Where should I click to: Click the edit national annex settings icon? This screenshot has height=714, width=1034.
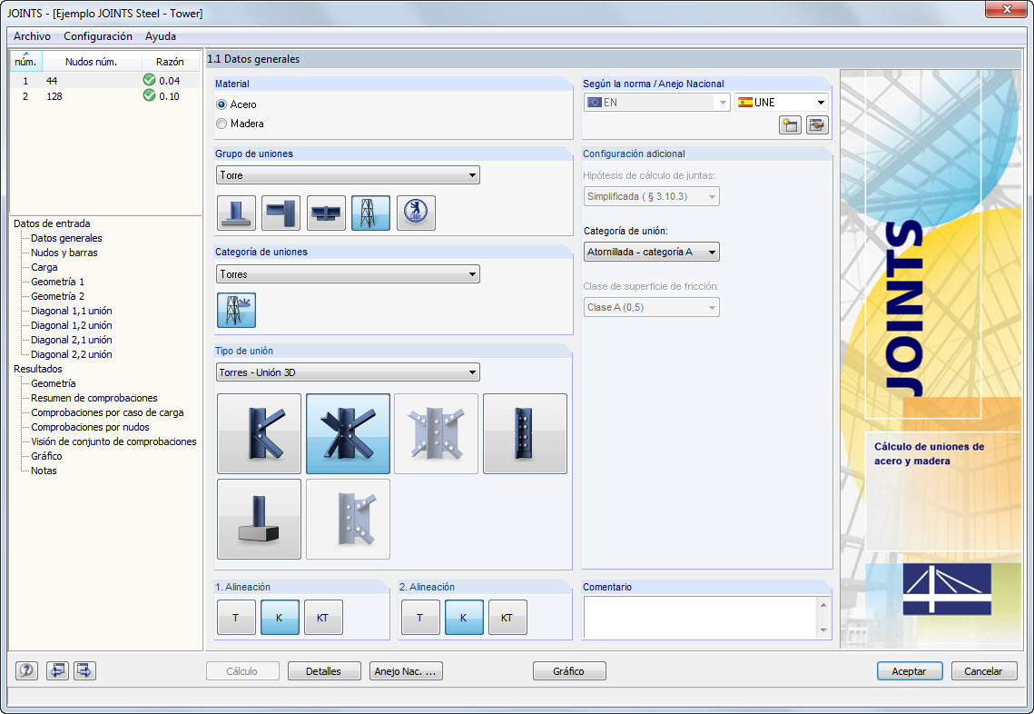point(817,124)
